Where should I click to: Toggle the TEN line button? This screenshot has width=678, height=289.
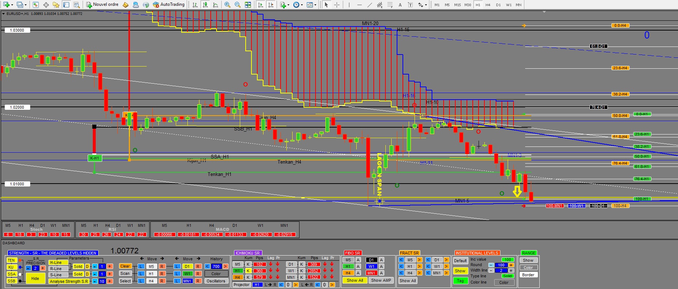11,260
